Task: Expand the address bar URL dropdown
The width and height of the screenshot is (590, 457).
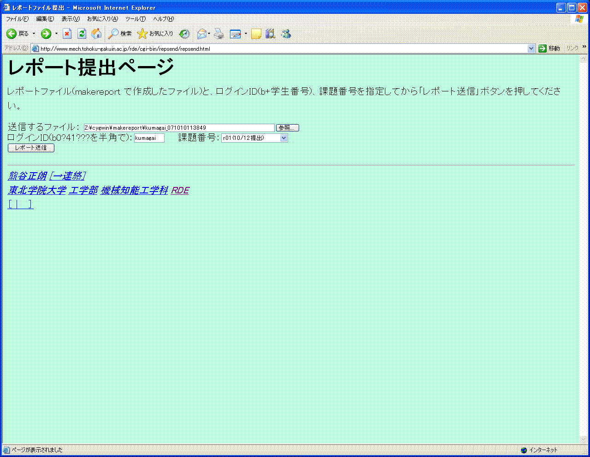Action: (531, 48)
